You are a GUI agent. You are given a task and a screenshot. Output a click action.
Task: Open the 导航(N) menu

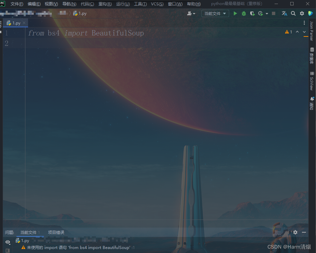[x=69, y=4]
